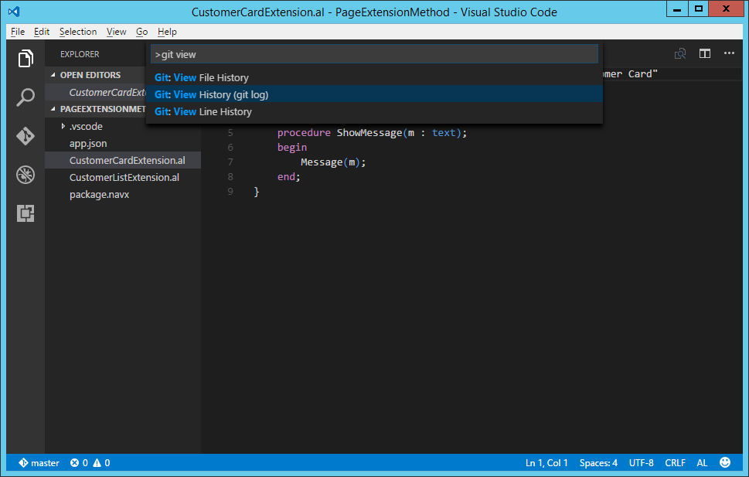Click the VS Code logo in title bar
This screenshot has height=477, width=749.
tap(14, 12)
